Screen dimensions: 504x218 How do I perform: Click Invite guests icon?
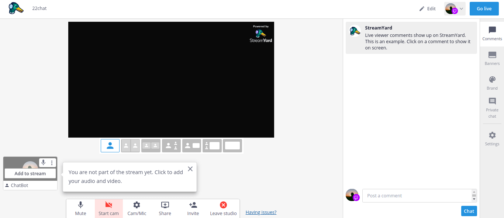pyautogui.click(x=193, y=208)
